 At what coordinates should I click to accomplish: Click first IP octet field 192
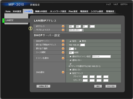71,26
